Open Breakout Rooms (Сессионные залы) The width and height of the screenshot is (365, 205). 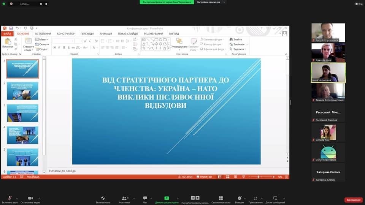(x=220, y=198)
